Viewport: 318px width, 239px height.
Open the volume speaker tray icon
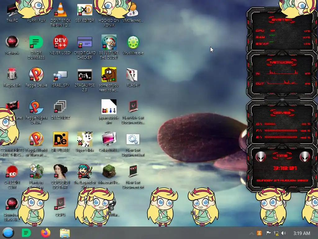pyautogui.click(x=284, y=233)
